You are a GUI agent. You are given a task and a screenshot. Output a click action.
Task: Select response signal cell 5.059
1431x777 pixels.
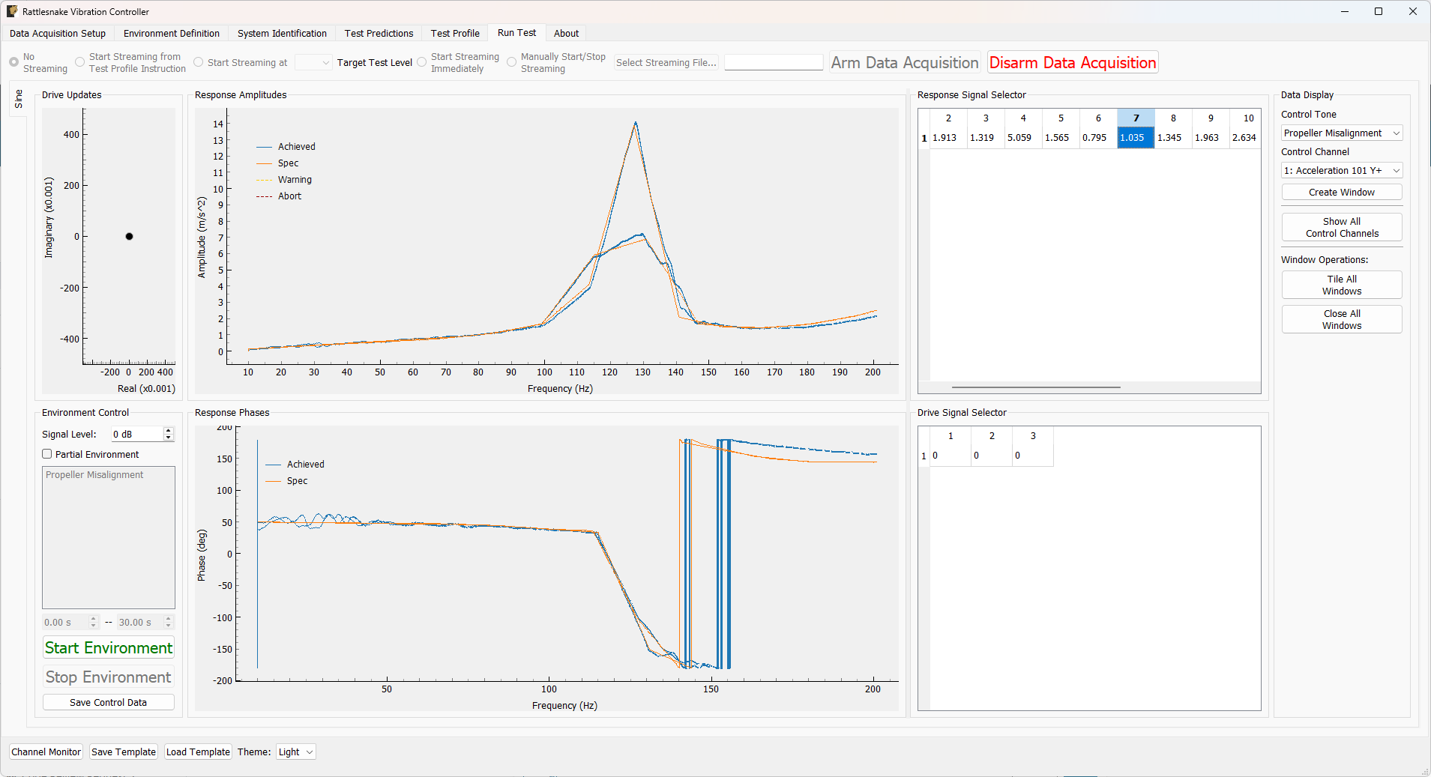click(x=1023, y=138)
